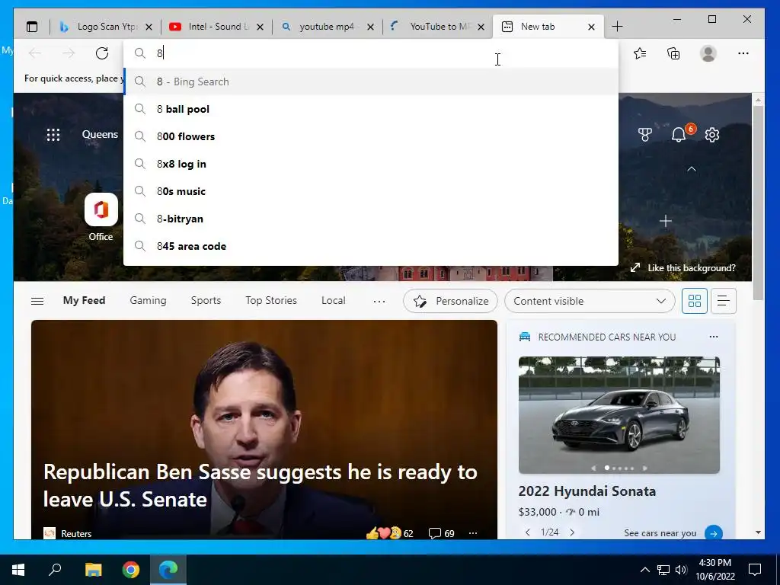Choose the 8 ball pool suggestion
780x585 pixels.
[371, 109]
